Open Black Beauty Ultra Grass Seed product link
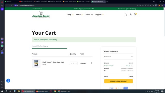Image resolution: width=165 pixels, height=93 pixels. click(53, 62)
